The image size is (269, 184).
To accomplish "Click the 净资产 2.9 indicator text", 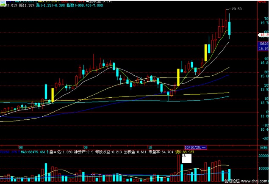I will (x=82, y=151).
